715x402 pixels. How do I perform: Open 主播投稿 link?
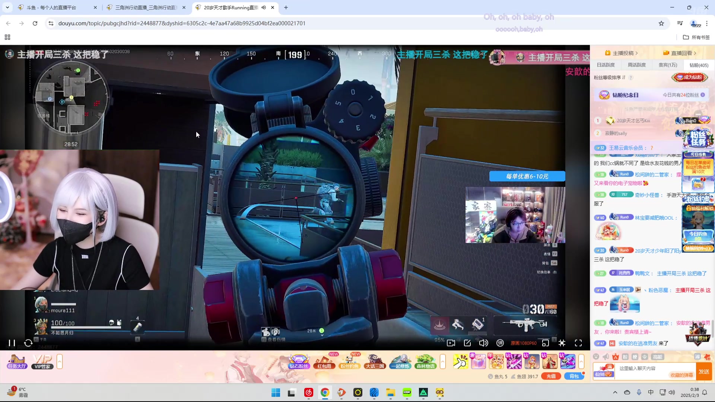(621, 53)
